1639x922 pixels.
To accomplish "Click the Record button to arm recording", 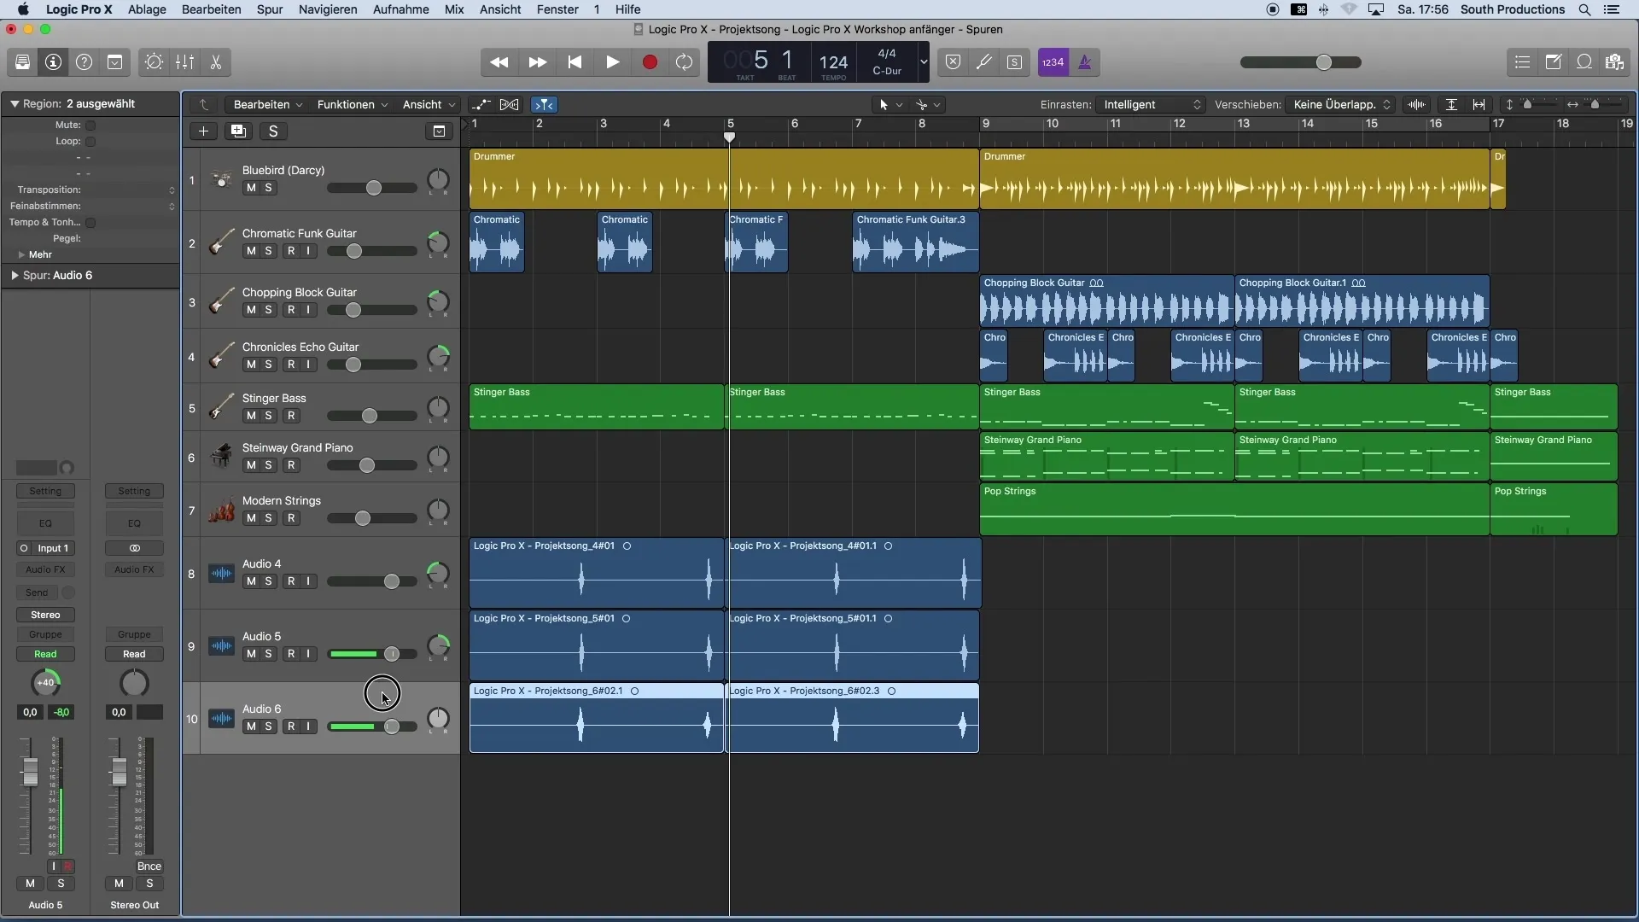I will coord(649,62).
